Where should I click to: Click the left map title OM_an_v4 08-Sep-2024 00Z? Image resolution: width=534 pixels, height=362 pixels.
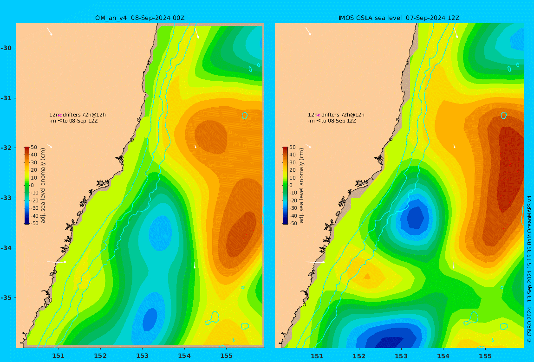140,18
